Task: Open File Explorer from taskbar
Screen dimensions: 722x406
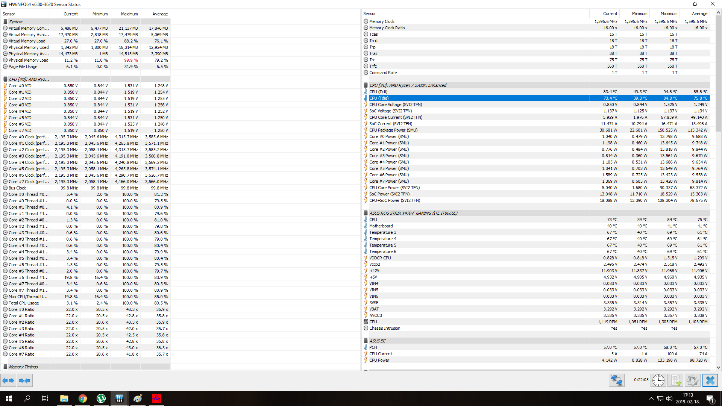Action: coord(64,398)
